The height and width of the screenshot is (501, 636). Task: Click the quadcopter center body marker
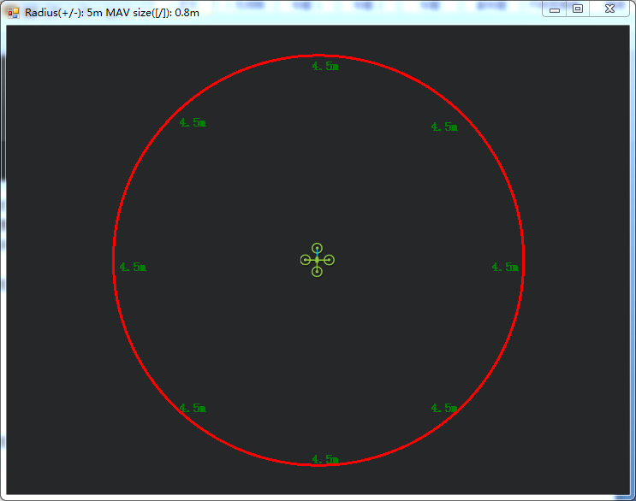(x=317, y=260)
